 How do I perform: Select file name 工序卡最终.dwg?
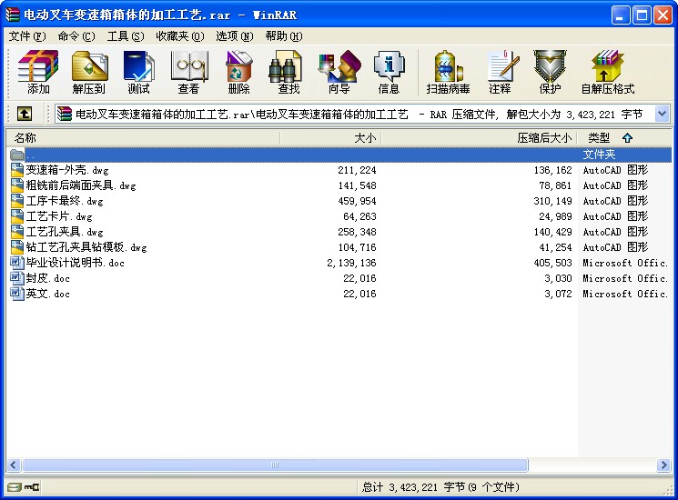pyautogui.click(x=65, y=201)
